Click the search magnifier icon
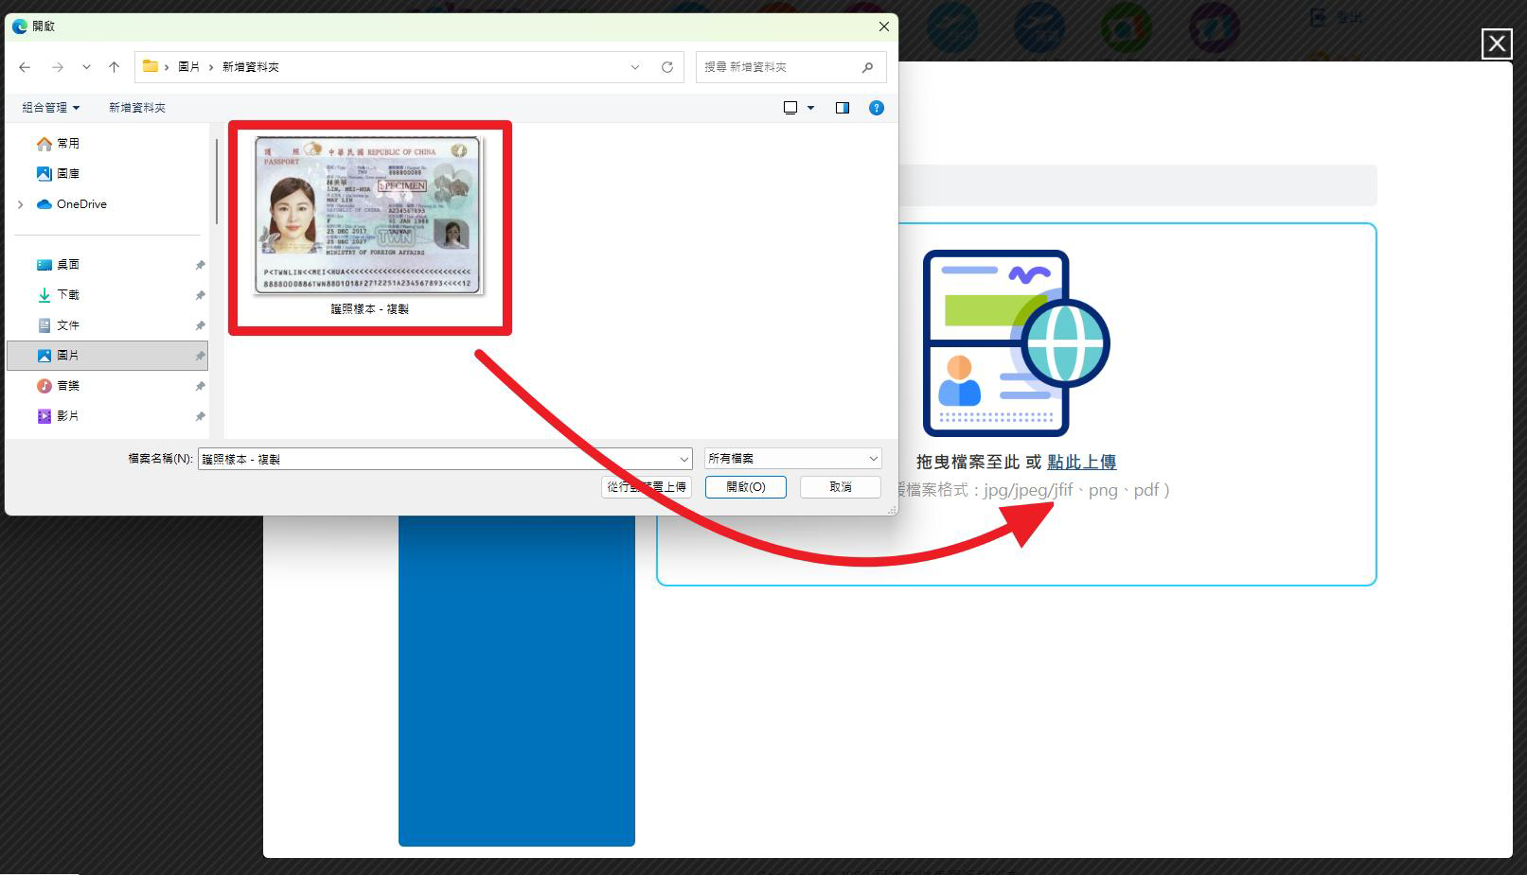1527x875 pixels. pos(867,67)
